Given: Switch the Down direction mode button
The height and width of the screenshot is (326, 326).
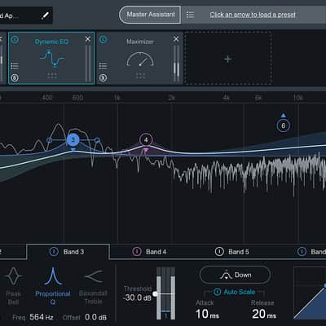Looking at the screenshot, I should click(235, 275).
